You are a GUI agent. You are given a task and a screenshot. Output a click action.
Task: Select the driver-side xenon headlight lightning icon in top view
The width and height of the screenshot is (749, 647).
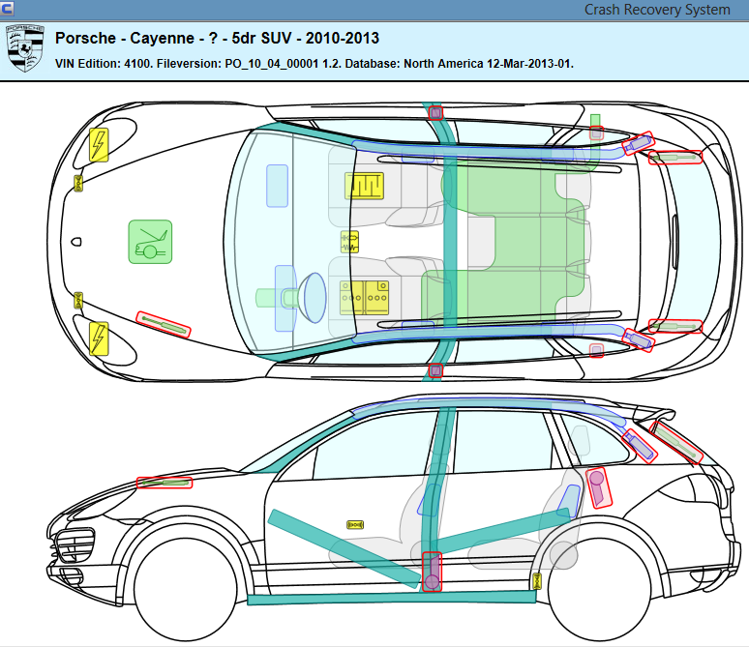[x=99, y=338]
